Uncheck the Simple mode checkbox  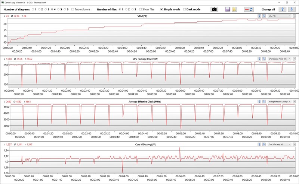coord(161,9)
